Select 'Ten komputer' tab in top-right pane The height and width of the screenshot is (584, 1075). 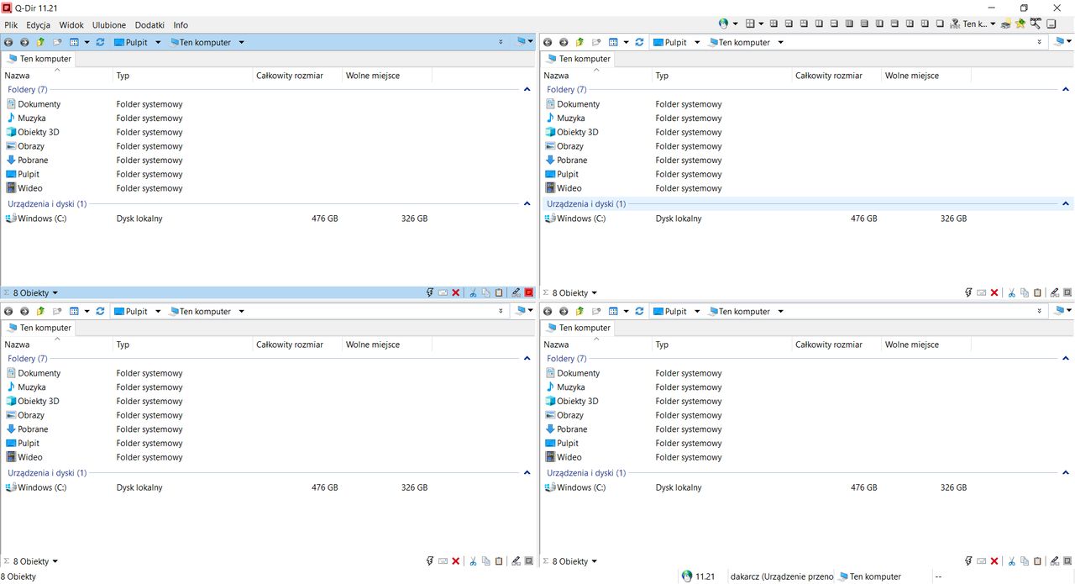[578, 59]
